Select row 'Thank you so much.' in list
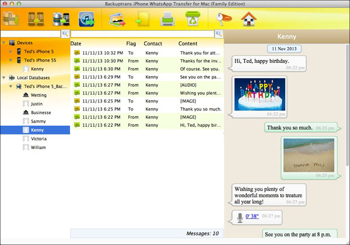Viewport: 350px width, 245px height. coord(148,109)
